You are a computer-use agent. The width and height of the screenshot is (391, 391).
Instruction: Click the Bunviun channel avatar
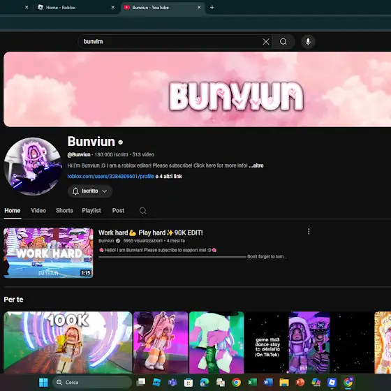[33, 166]
